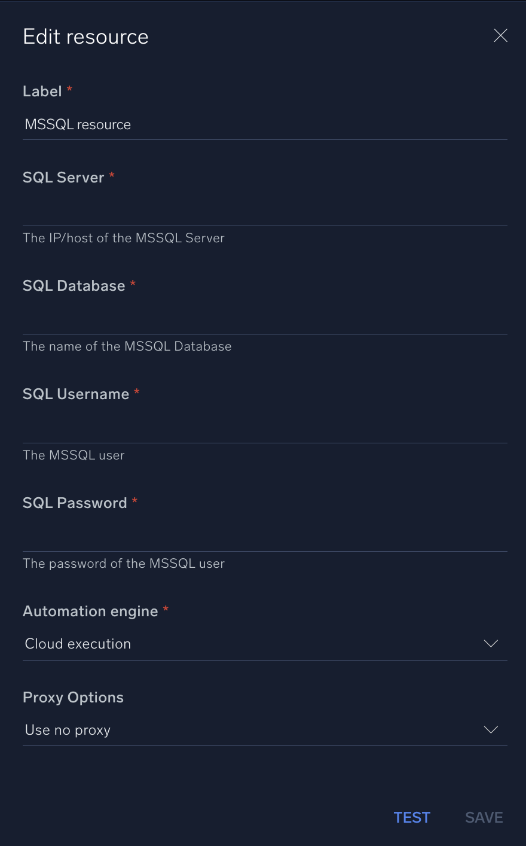Expand the Cloud execution dropdown
This screenshot has height=846, width=526.
263,644
